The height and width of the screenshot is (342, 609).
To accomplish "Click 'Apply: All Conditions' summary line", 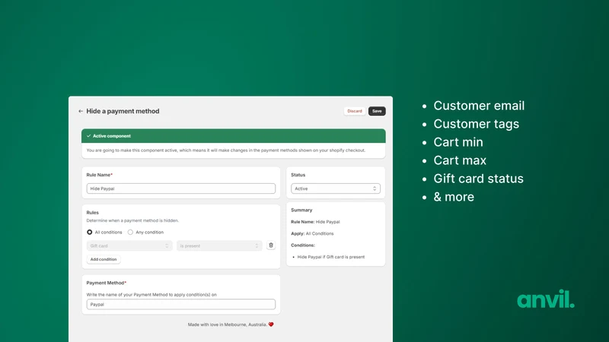I will click(x=312, y=234).
